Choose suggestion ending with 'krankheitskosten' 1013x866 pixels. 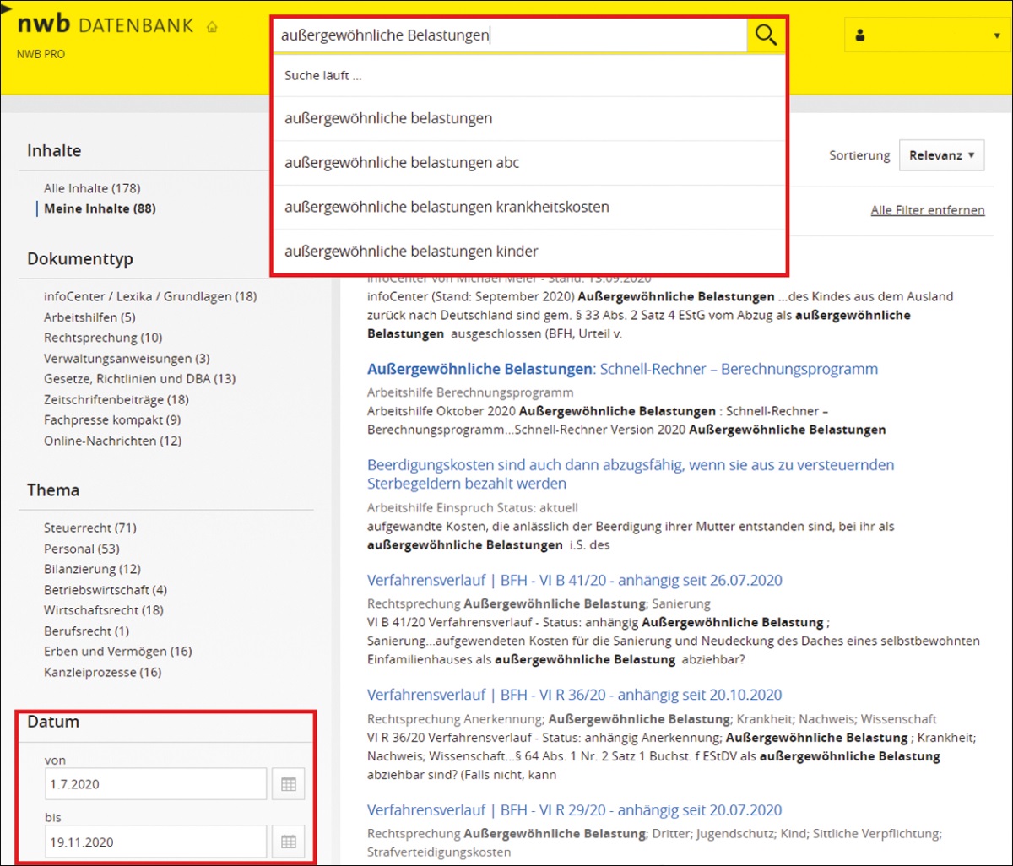pos(447,207)
